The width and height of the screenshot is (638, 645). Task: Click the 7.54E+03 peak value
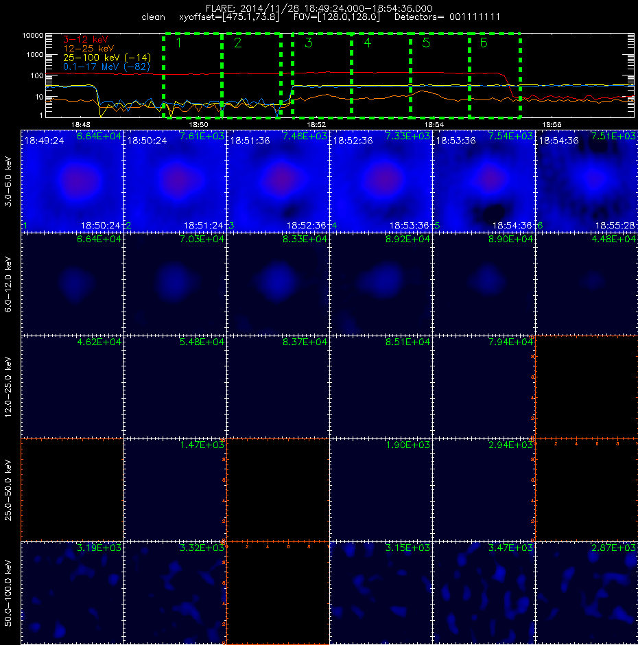[x=510, y=136]
